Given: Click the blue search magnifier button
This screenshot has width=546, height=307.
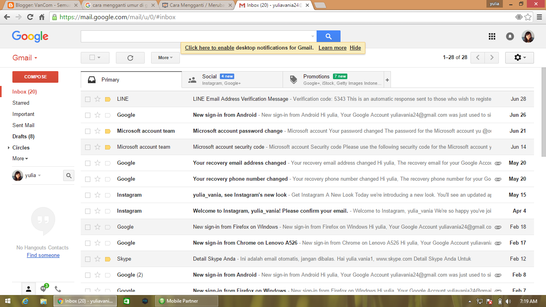Looking at the screenshot, I should [x=329, y=36].
